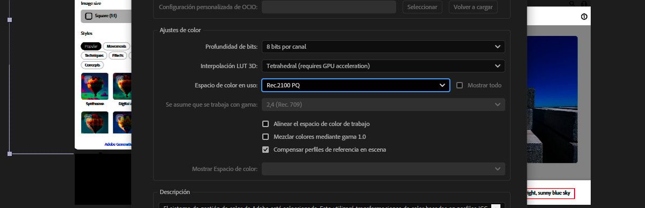The width and height of the screenshot is (645, 208).
Task: Click the Ajustes de color section title
Action: (x=181, y=30)
